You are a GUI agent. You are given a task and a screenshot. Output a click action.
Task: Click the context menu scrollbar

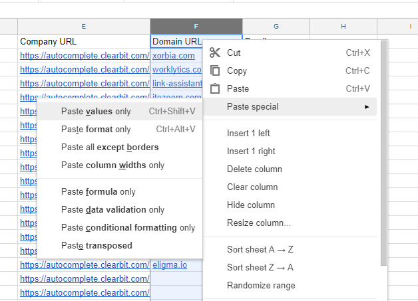(x=383, y=153)
